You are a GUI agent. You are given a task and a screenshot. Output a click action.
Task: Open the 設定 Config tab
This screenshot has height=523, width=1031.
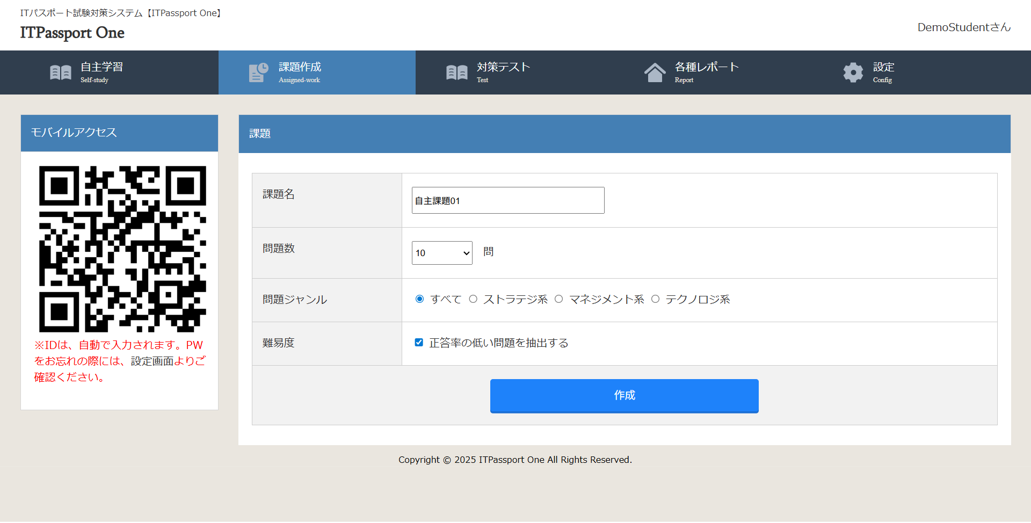coord(883,72)
